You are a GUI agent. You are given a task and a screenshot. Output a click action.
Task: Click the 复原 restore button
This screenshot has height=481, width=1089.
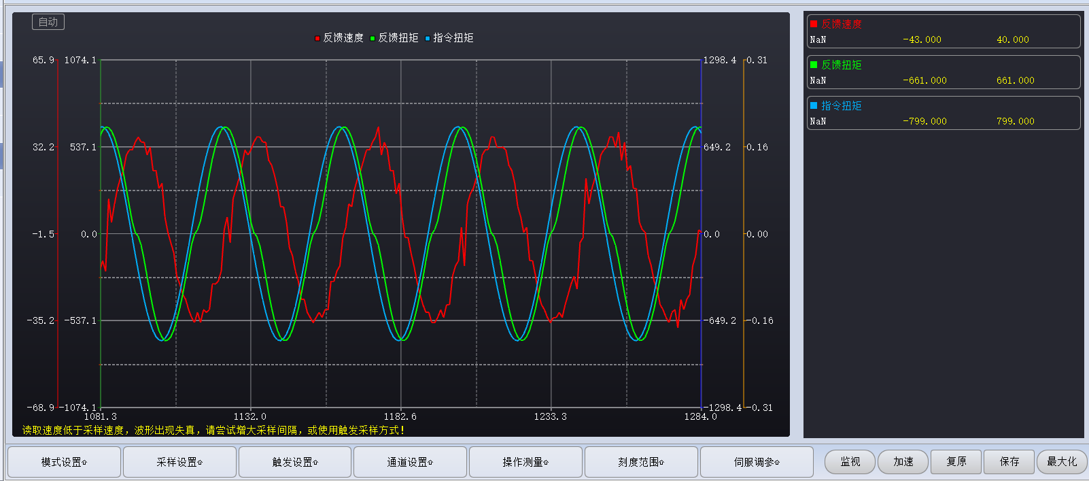956,461
